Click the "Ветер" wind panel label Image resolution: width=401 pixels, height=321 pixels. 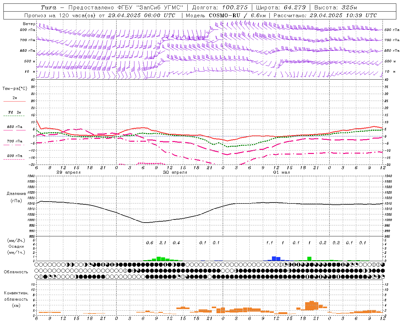[x=29, y=24]
